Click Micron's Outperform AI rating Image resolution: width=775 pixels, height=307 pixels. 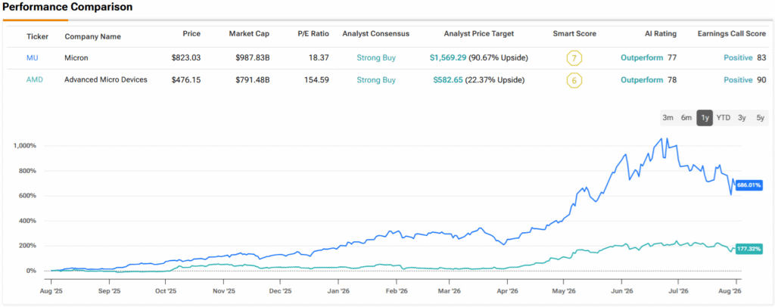pyautogui.click(x=642, y=57)
